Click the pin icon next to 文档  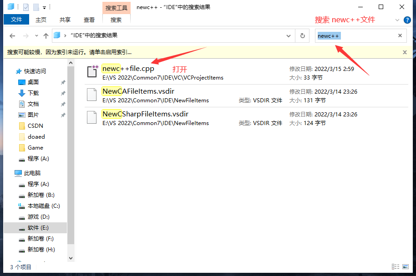coord(63,104)
